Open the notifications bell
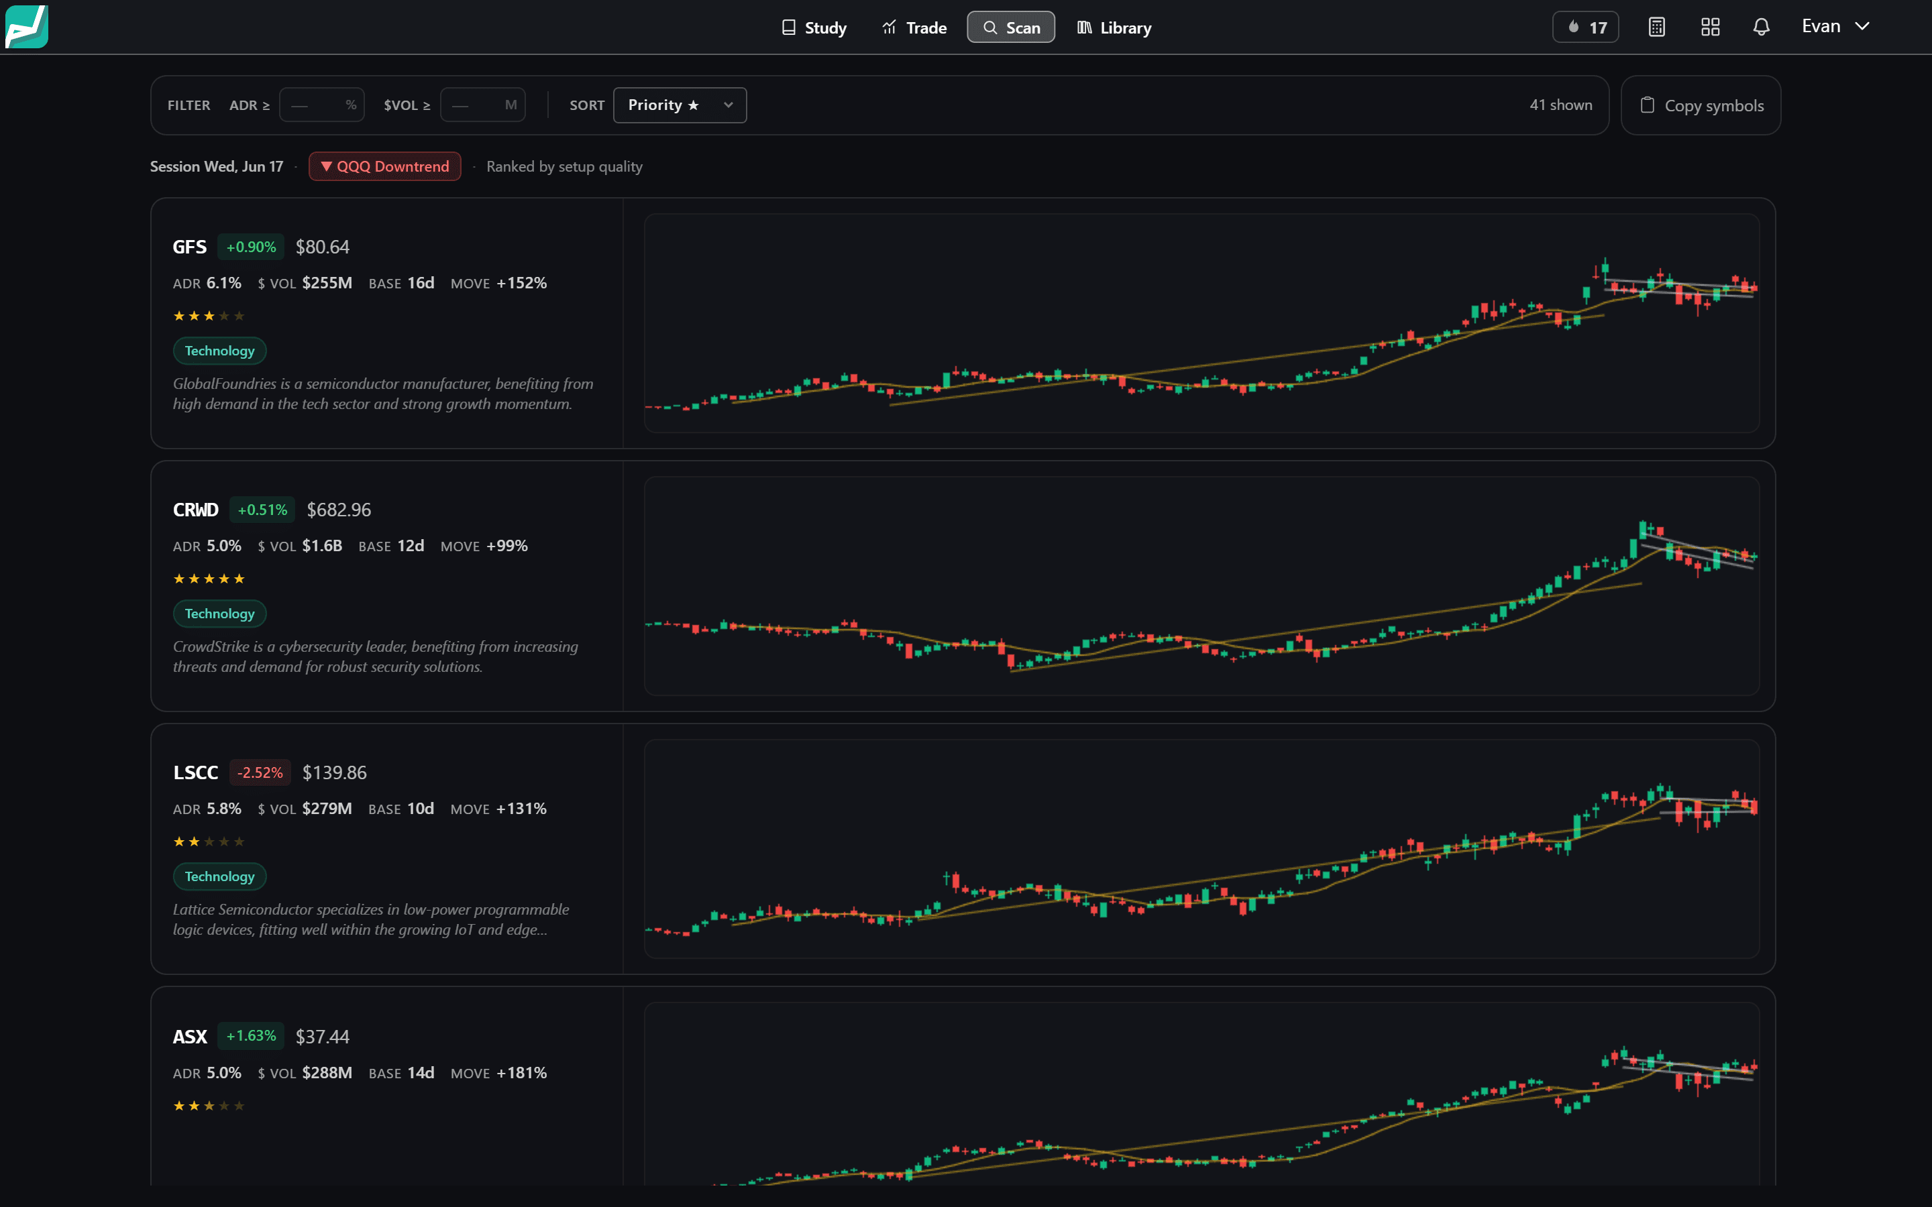 pos(1761,27)
